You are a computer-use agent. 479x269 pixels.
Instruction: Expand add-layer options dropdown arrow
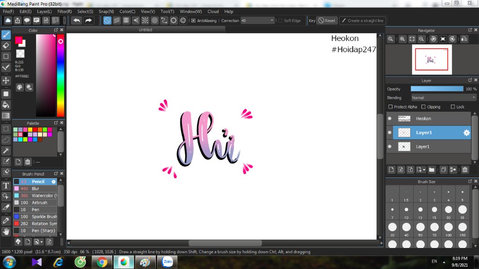click(x=424, y=170)
